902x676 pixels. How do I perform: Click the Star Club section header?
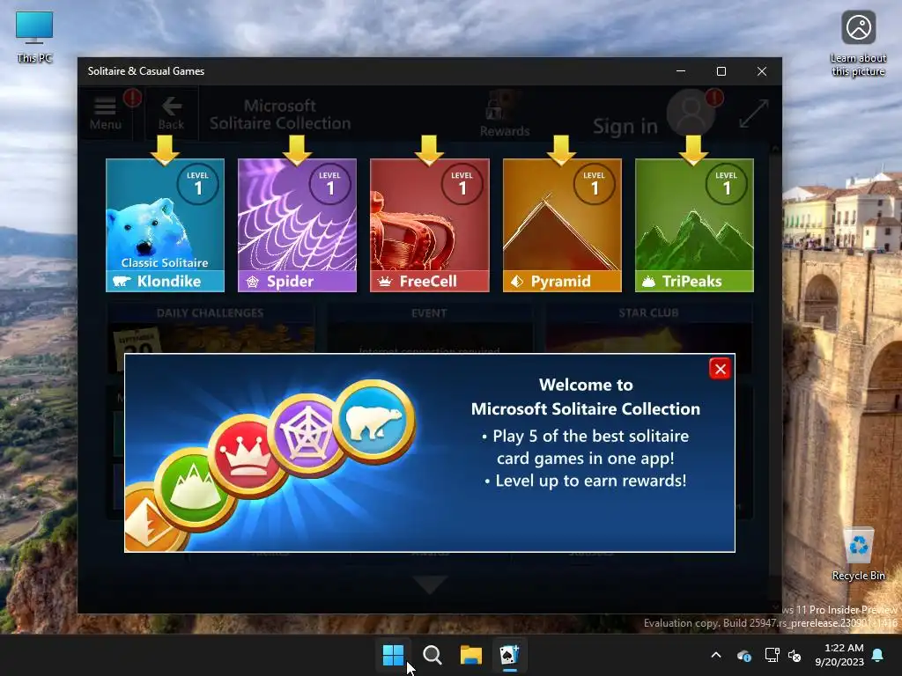click(648, 312)
